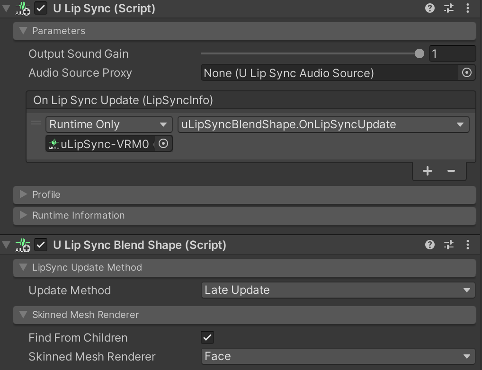Collapse the Skinned Mesh Renderer section
482x370 pixels.
[23, 315]
